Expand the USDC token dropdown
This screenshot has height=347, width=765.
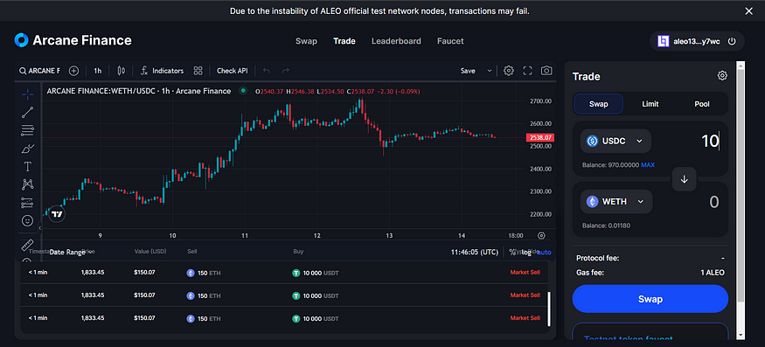coord(615,141)
